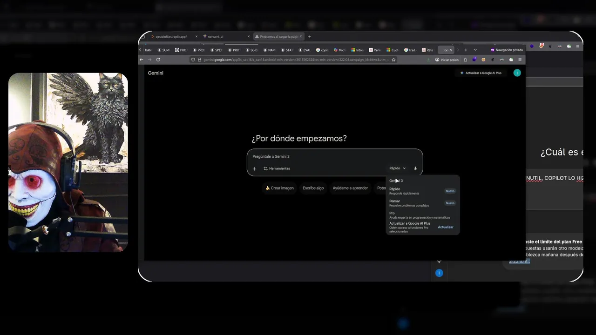The width and height of the screenshot is (596, 335).
Task: Open the extensions puzzle icon
Action: (465, 60)
